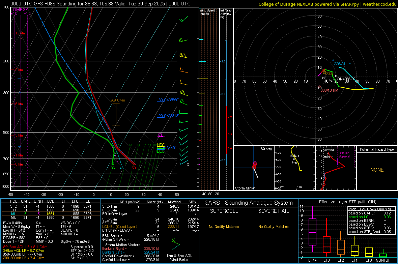Click the College of DuPage NEXLAB credit text
The height and width of the screenshot is (264, 398).
tap(328, 4)
